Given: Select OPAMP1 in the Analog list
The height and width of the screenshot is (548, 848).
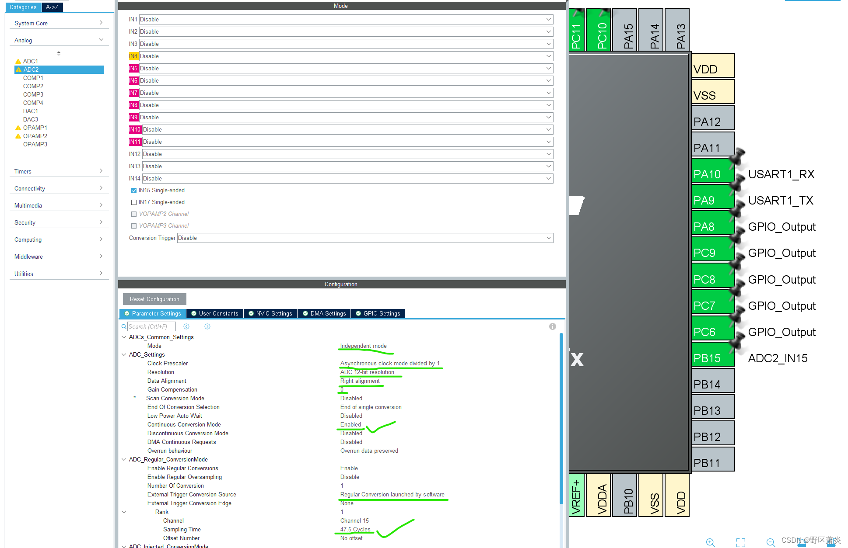Looking at the screenshot, I should click(35, 128).
